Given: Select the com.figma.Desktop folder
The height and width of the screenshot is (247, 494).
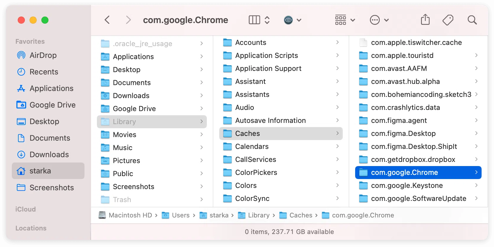Looking at the screenshot, I should coord(403,134).
